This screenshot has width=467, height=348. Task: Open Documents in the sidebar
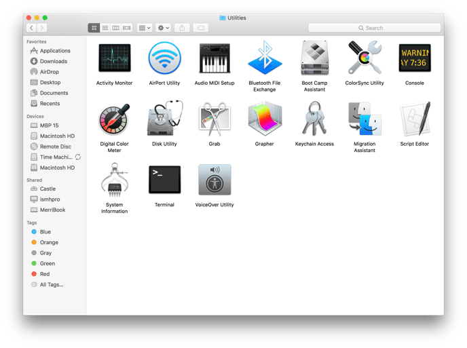[x=54, y=93]
